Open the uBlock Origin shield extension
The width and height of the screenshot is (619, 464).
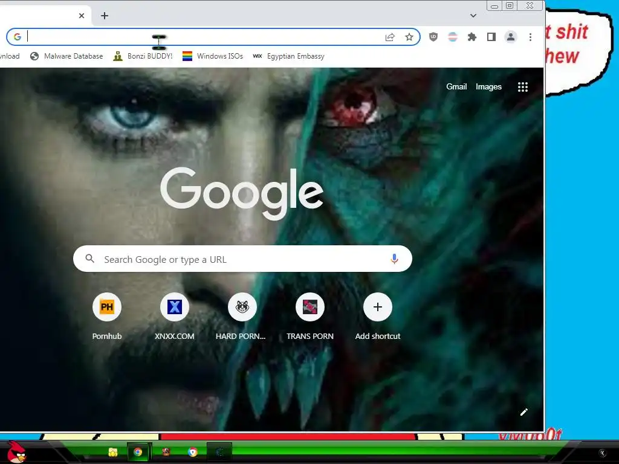pyautogui.click(x=433, y=37)
